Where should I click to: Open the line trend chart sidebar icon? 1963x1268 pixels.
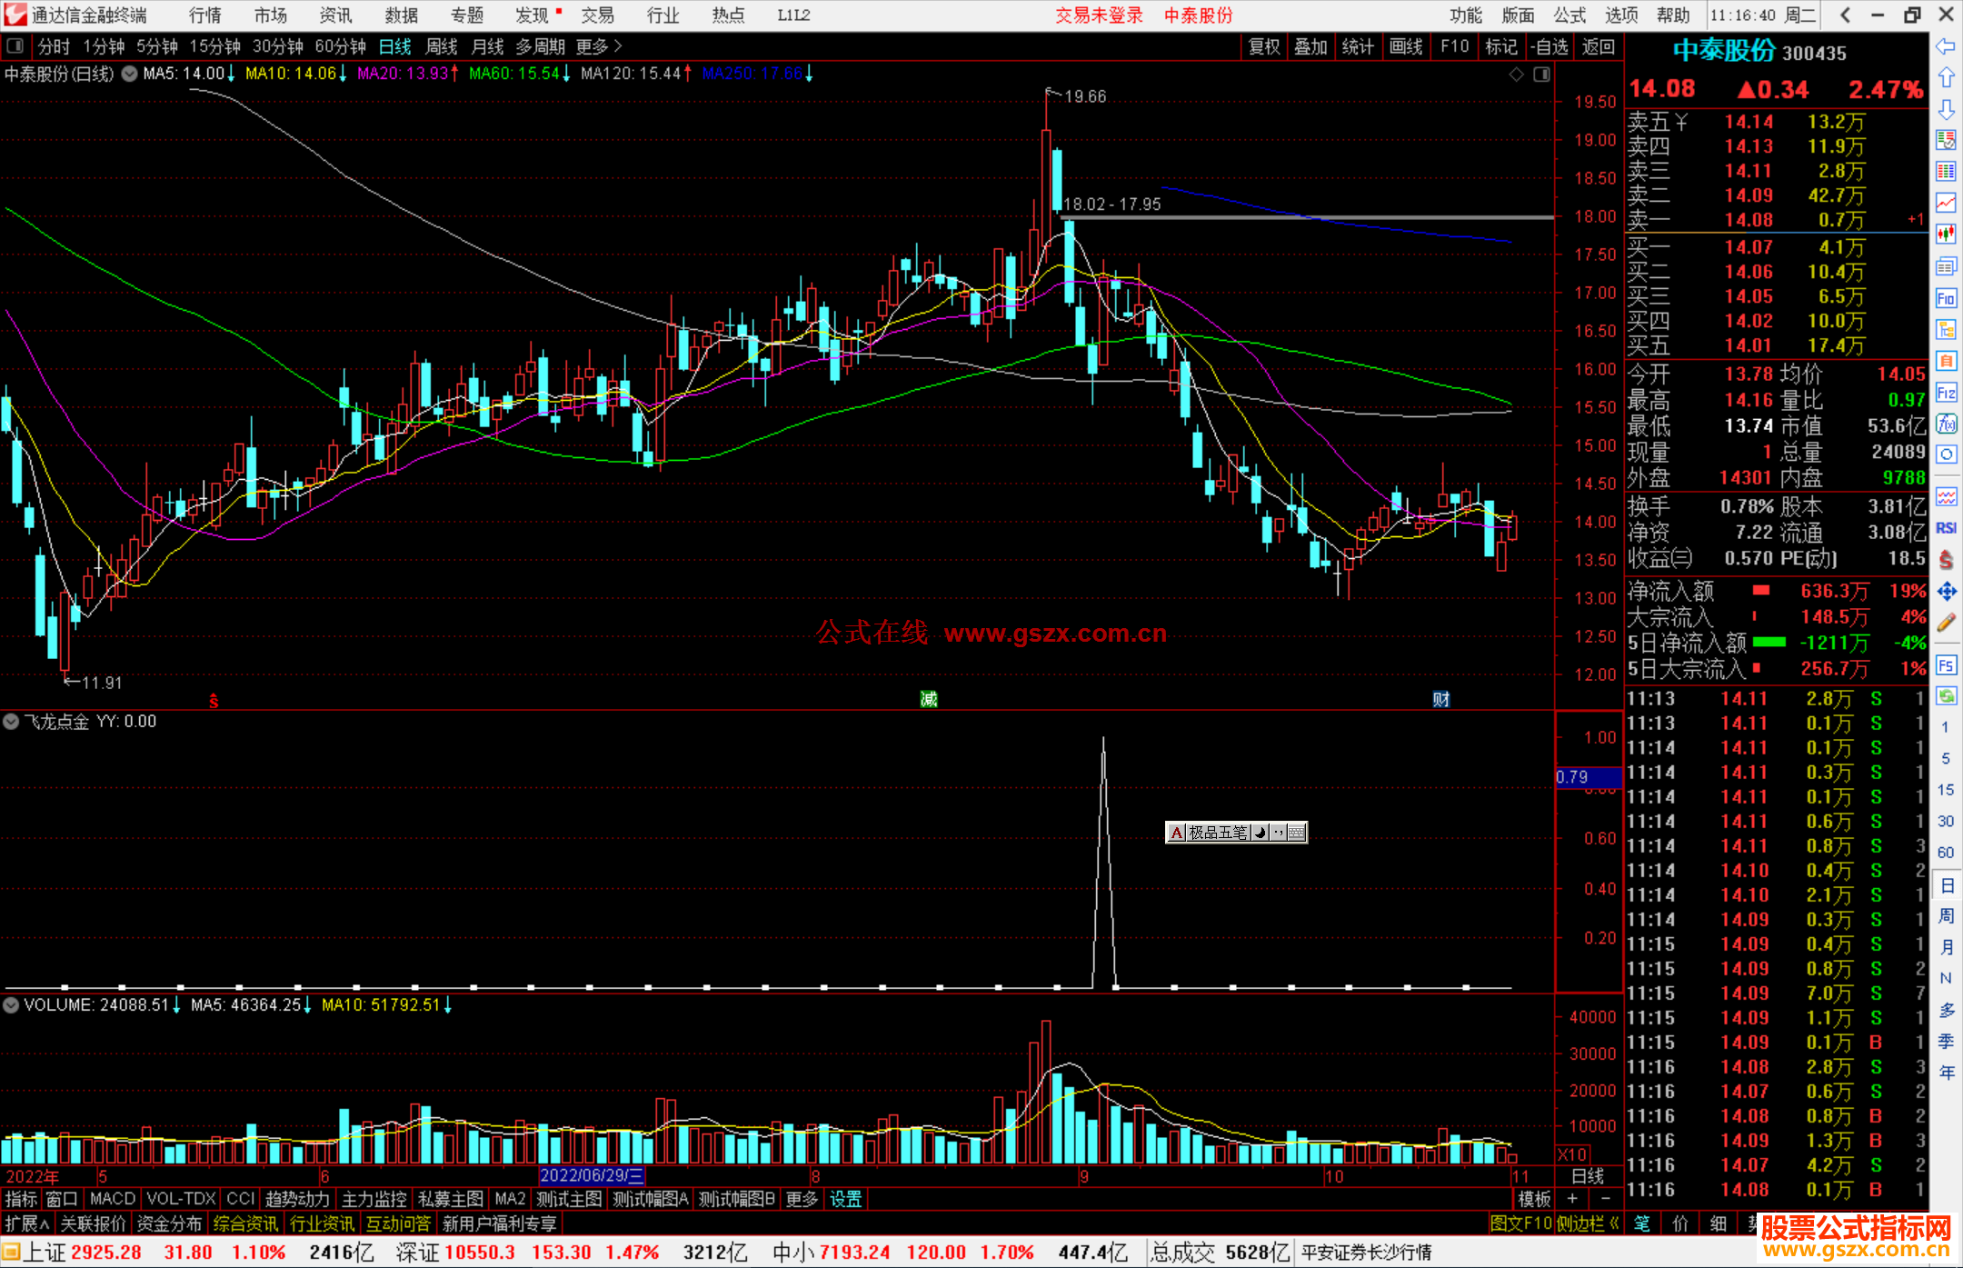[1946, 203]
